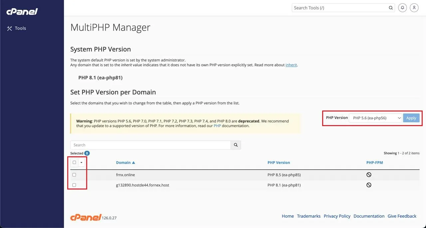Screen dimensions: 426x228
Task: Follow the inherit link
Action: pos(291,65)
